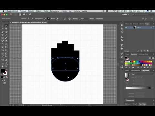Select Capa 1 layer thumbnail
The image size is (155, 116).
point(135,28)
